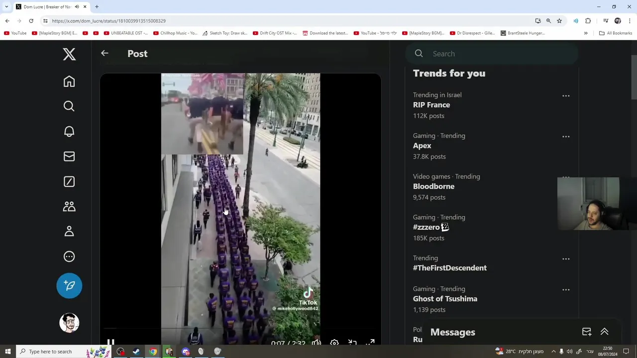Open options for #TheFirstDescendent trend
The image size is (637, 358).
click(x=566, y=259)
